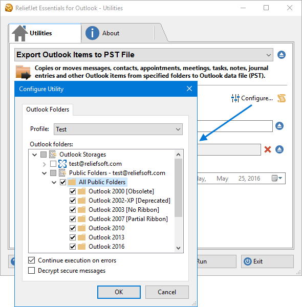The height and width of the screenshot is (307, 302).
Task: Click folder icon of Outlook 2016
Action: [x=82, y=246]
